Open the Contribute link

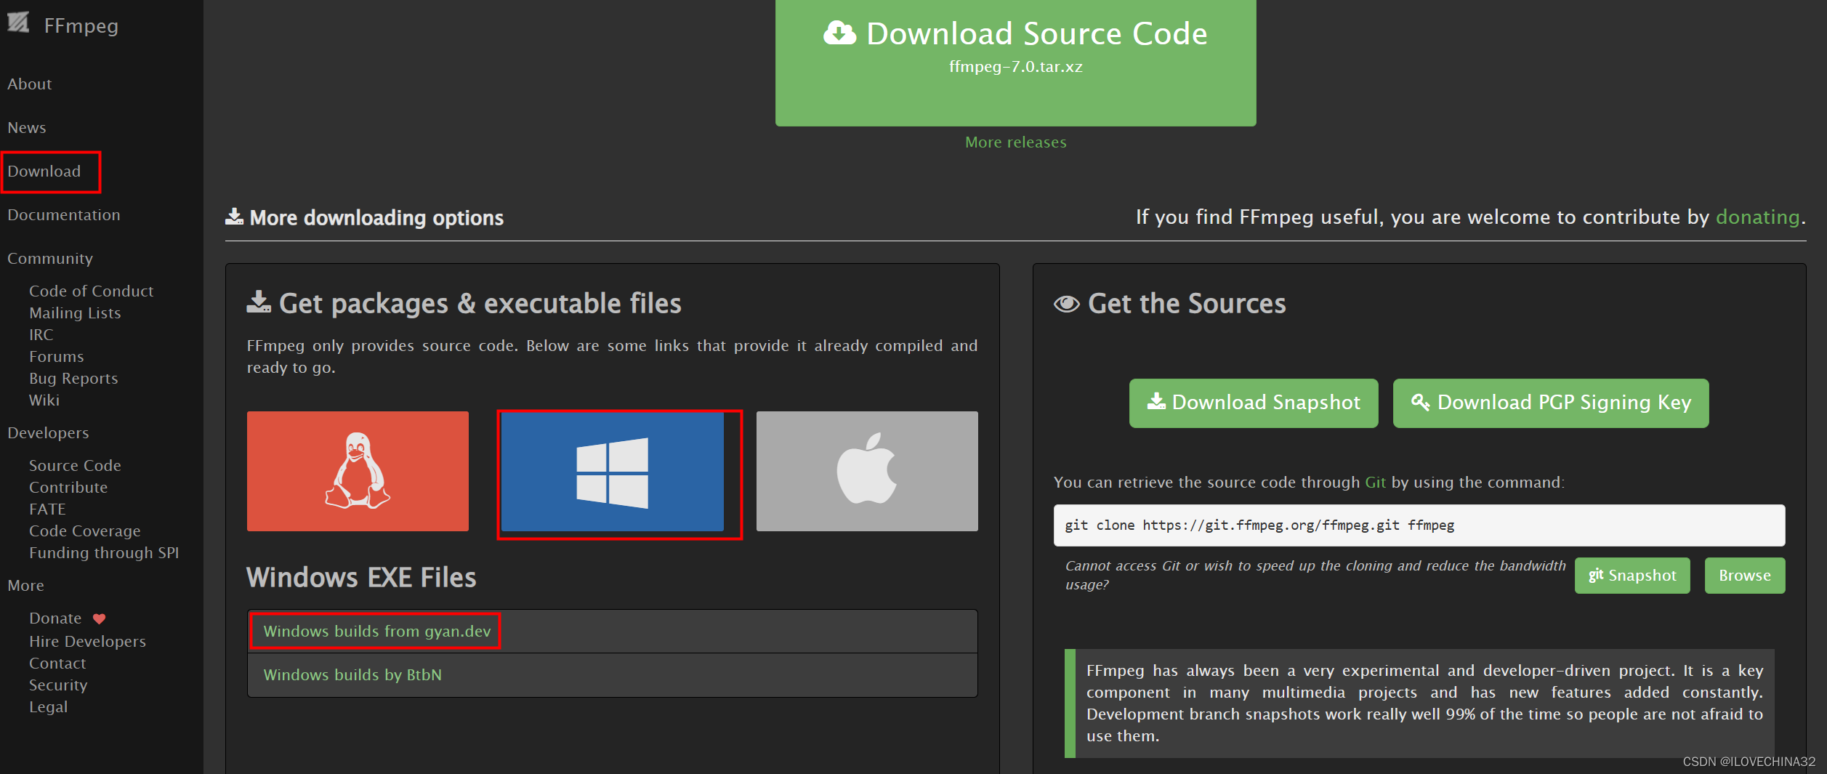tap(68, 488)
